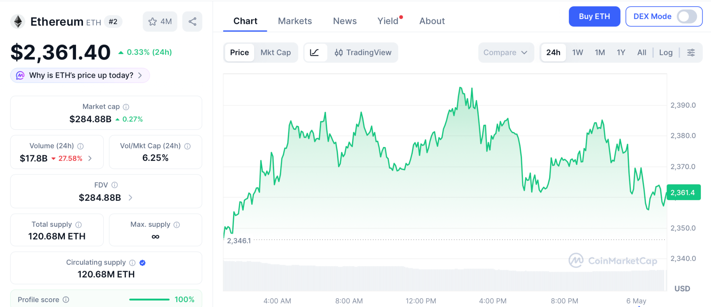711x307 pixels.
Task: Switch chart to Mkt Cap view
Action: [x=276, y=52]
